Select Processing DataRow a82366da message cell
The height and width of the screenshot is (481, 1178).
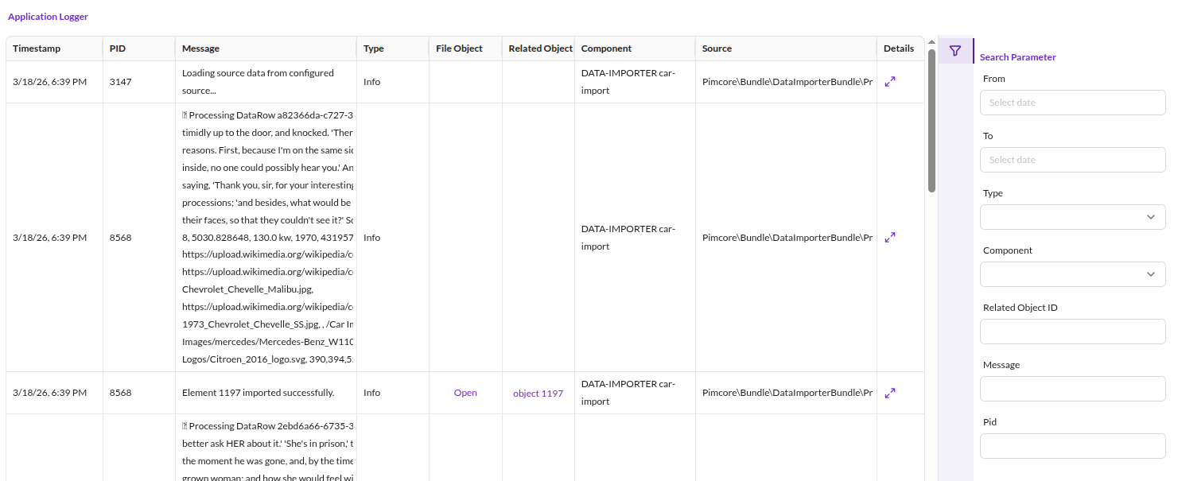point(266,238)
